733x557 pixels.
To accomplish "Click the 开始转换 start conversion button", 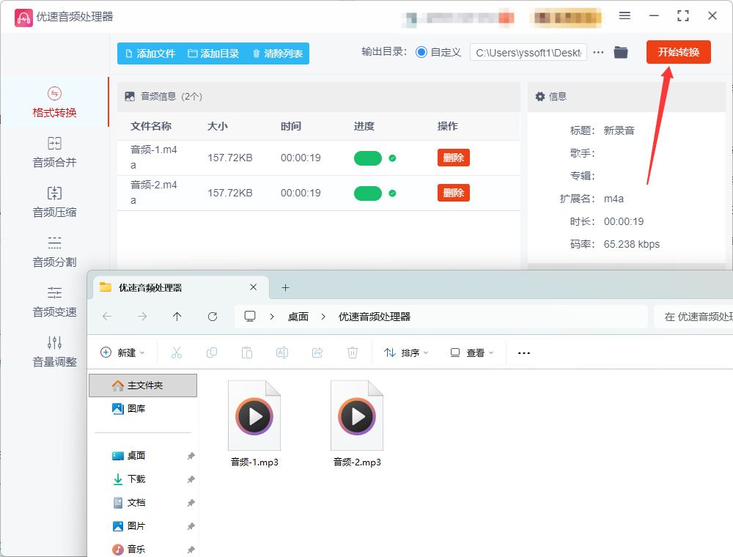I will (x=678, y=52).
